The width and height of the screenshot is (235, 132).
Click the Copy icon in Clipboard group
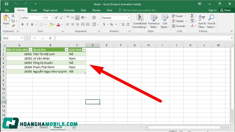[x=13, y=21]
